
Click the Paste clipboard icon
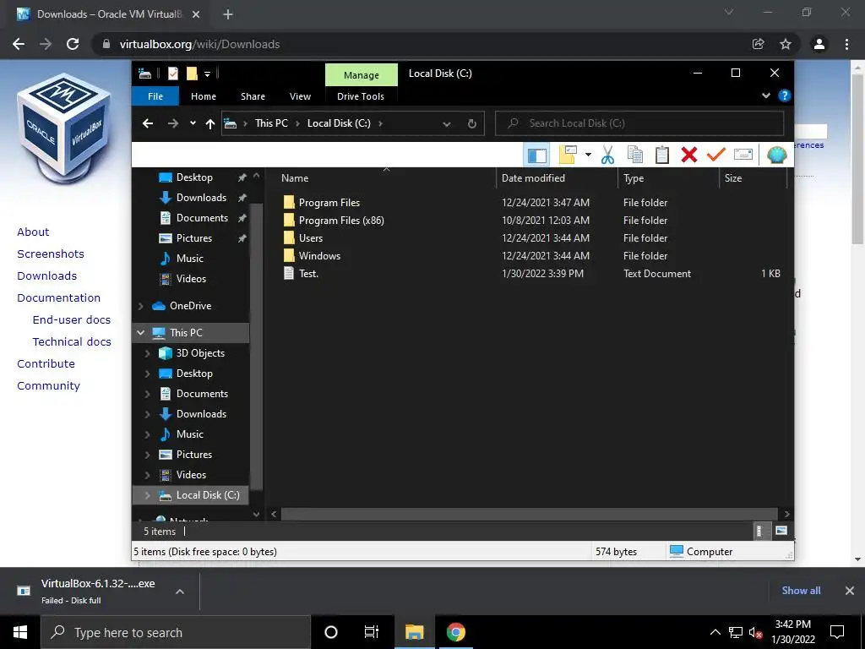pos(662,155)
